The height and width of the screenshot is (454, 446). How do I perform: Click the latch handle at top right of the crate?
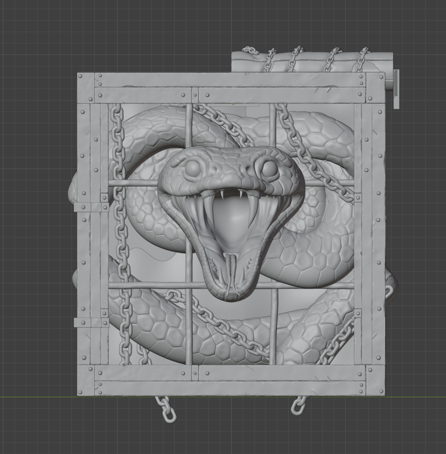click(x=396, y=89)
